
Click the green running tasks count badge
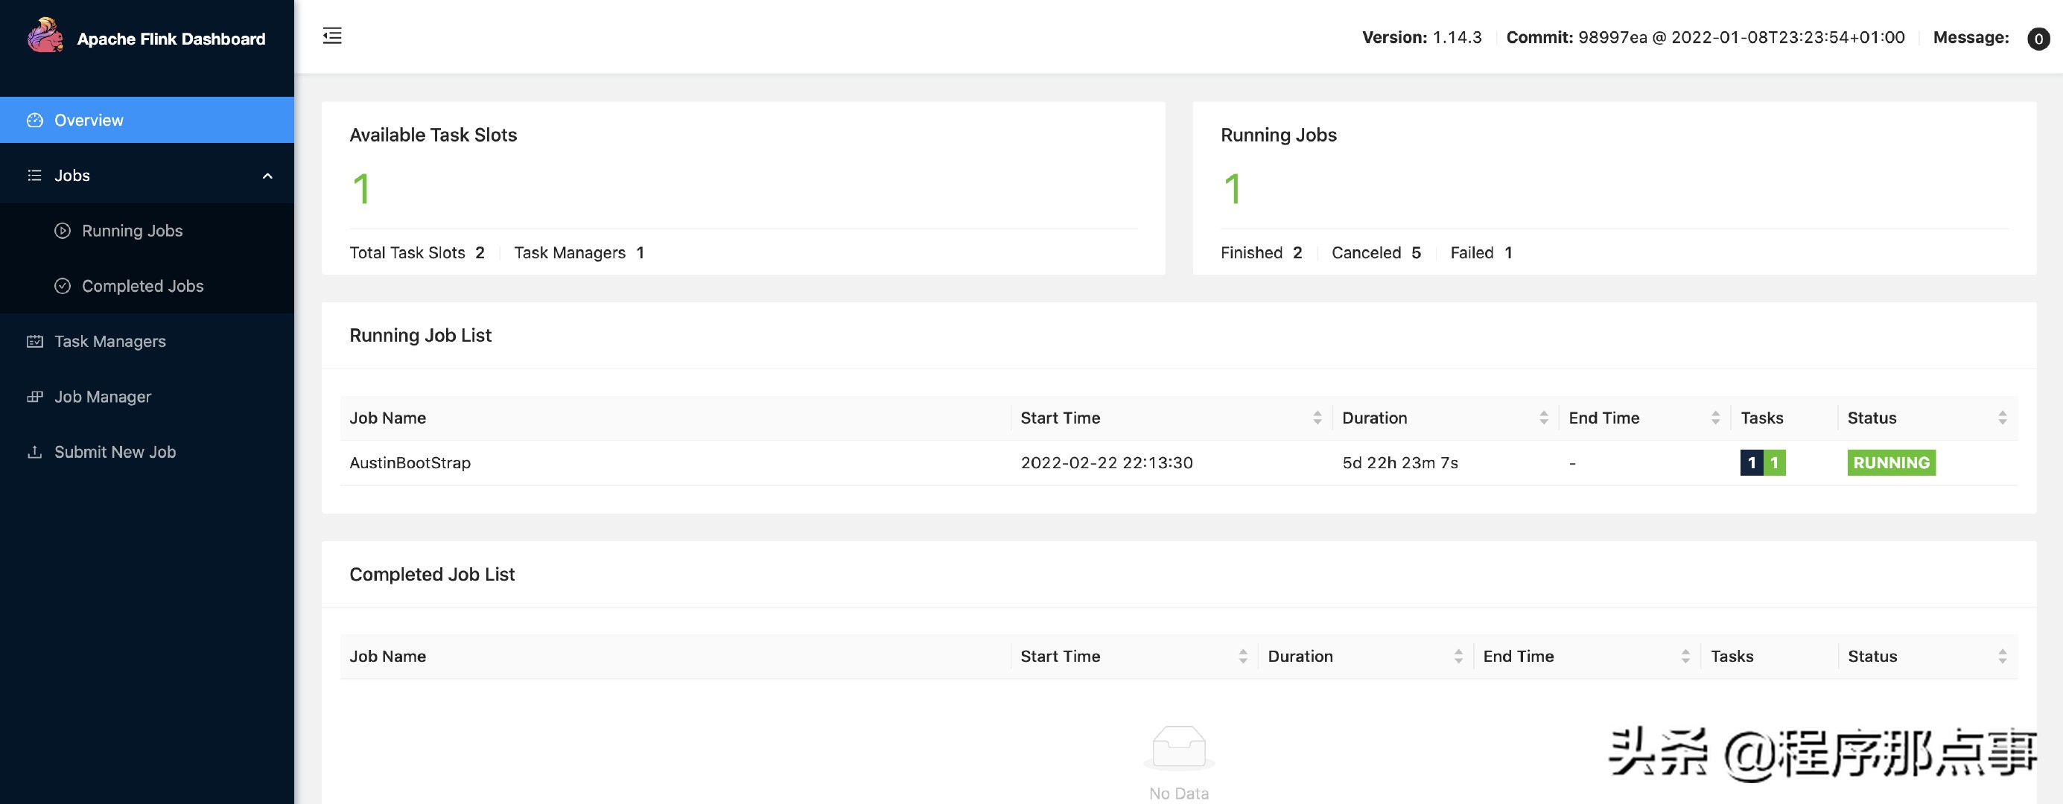(x=1774, y=463)
